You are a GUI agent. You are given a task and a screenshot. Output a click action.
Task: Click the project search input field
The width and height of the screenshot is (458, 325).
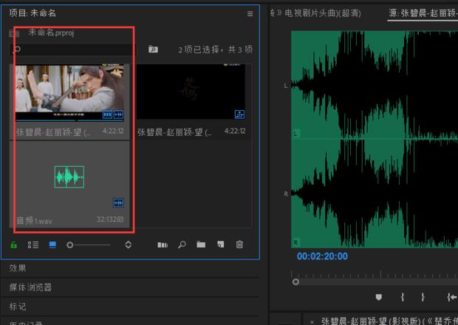(74, 49)
